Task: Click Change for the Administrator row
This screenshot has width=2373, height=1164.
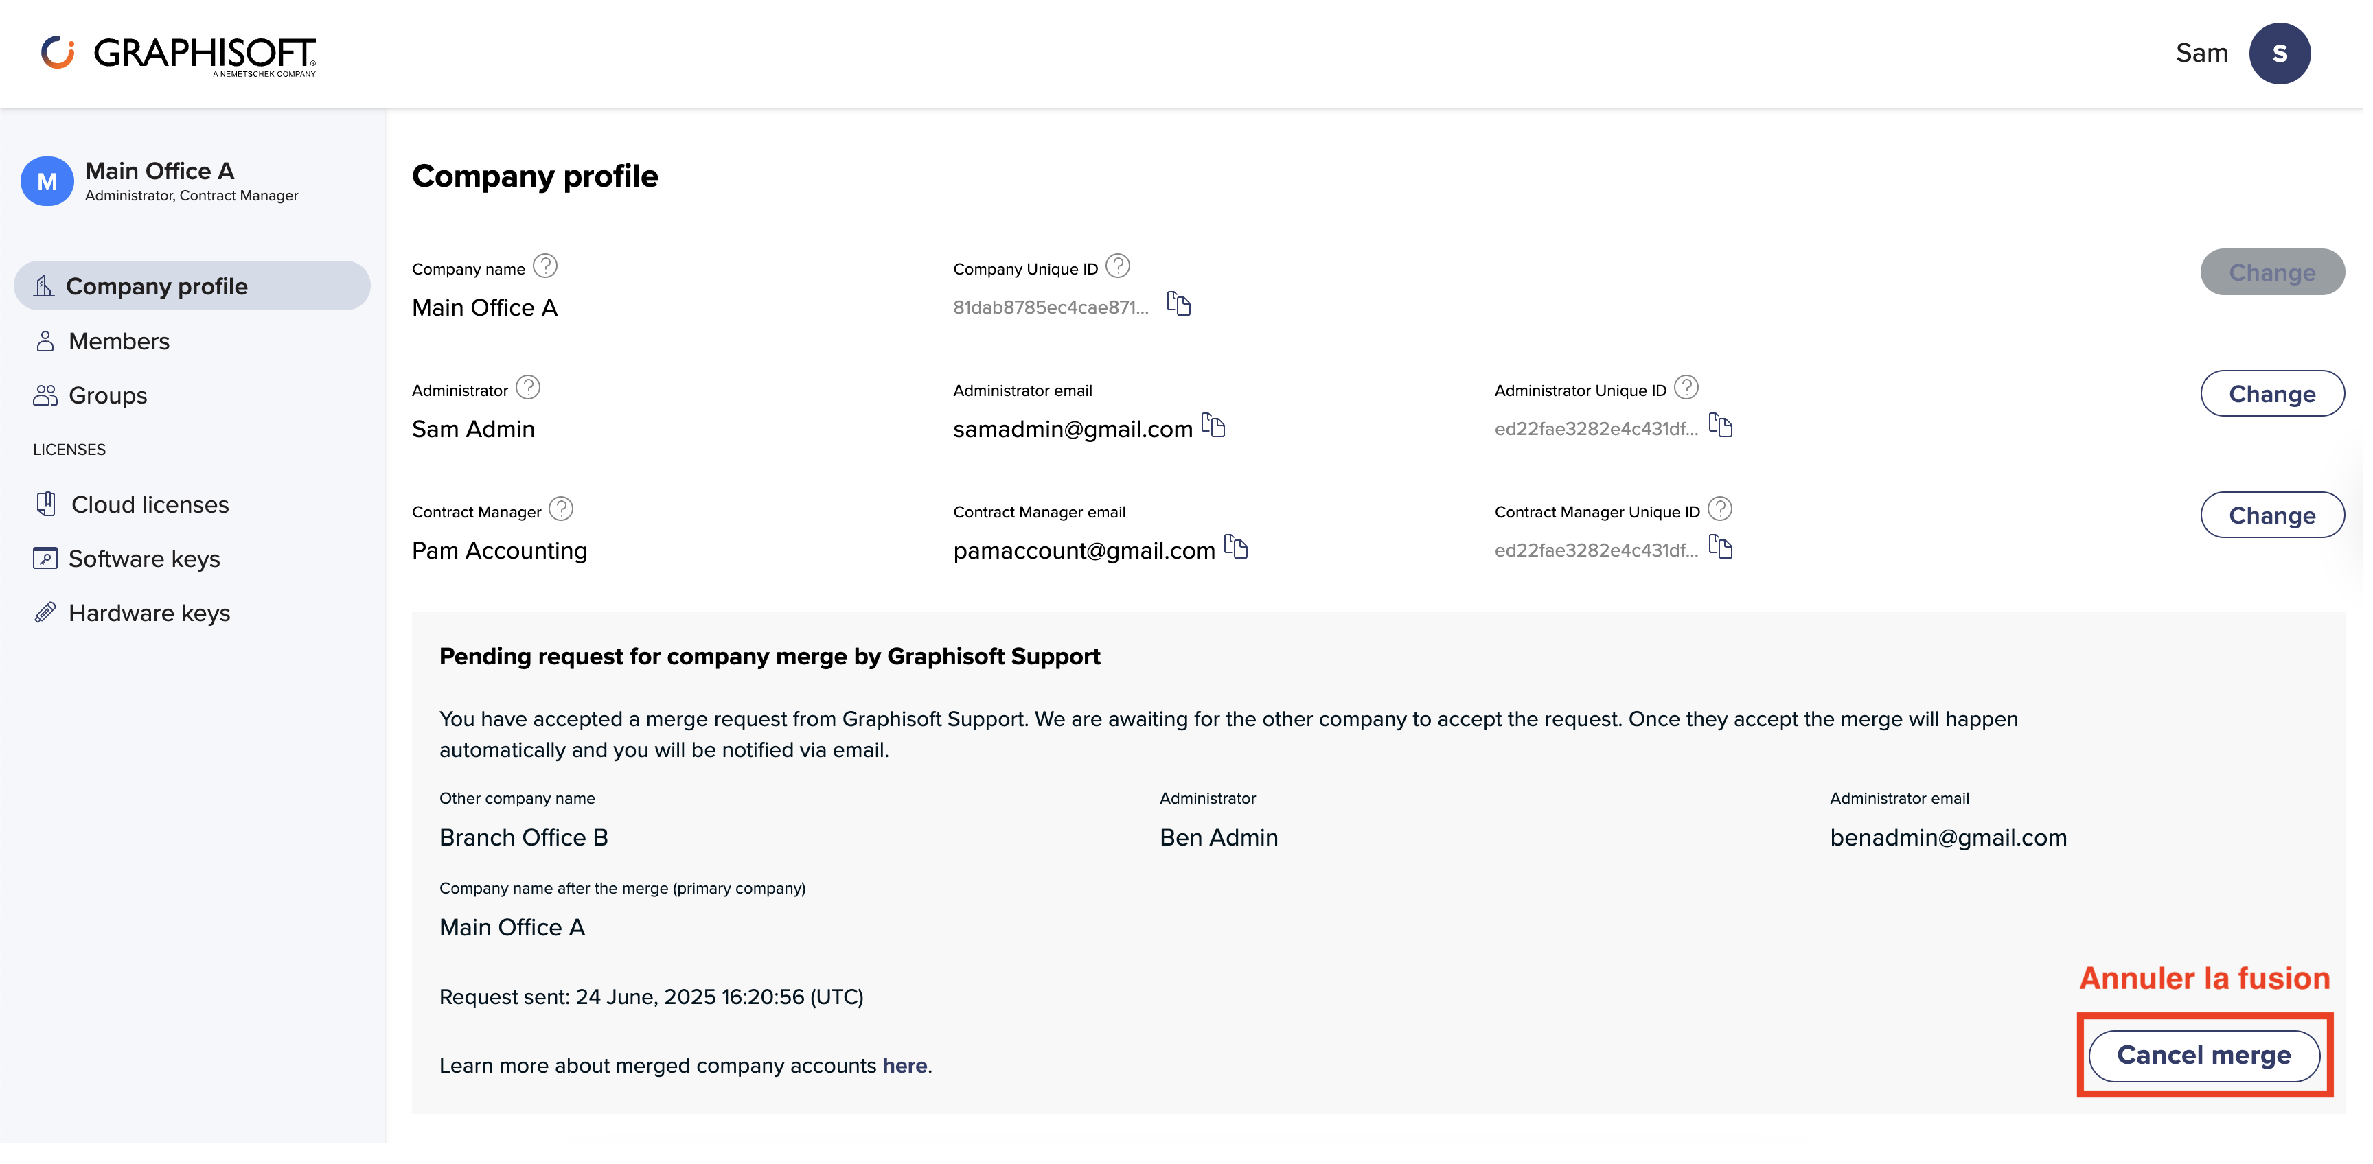Action: click(x=2271, y=394)
